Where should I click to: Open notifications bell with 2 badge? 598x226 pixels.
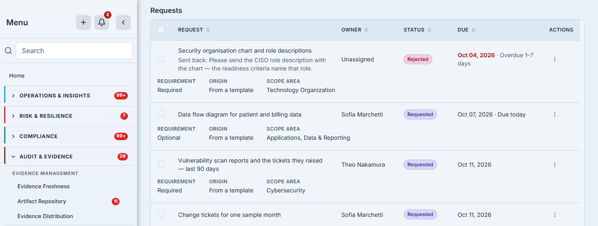coord(102,22)
